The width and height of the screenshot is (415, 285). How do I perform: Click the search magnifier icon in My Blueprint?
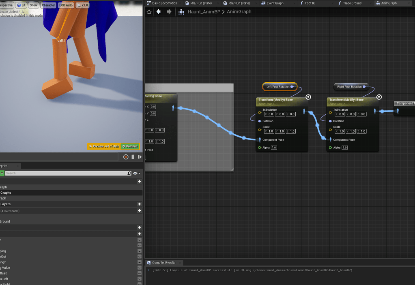[129, 173]
